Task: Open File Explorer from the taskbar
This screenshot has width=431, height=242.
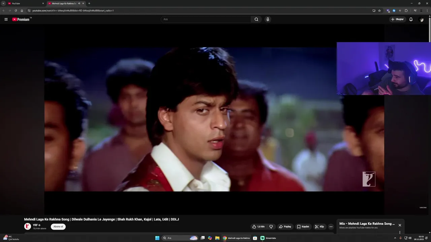Action: [218, 238]
